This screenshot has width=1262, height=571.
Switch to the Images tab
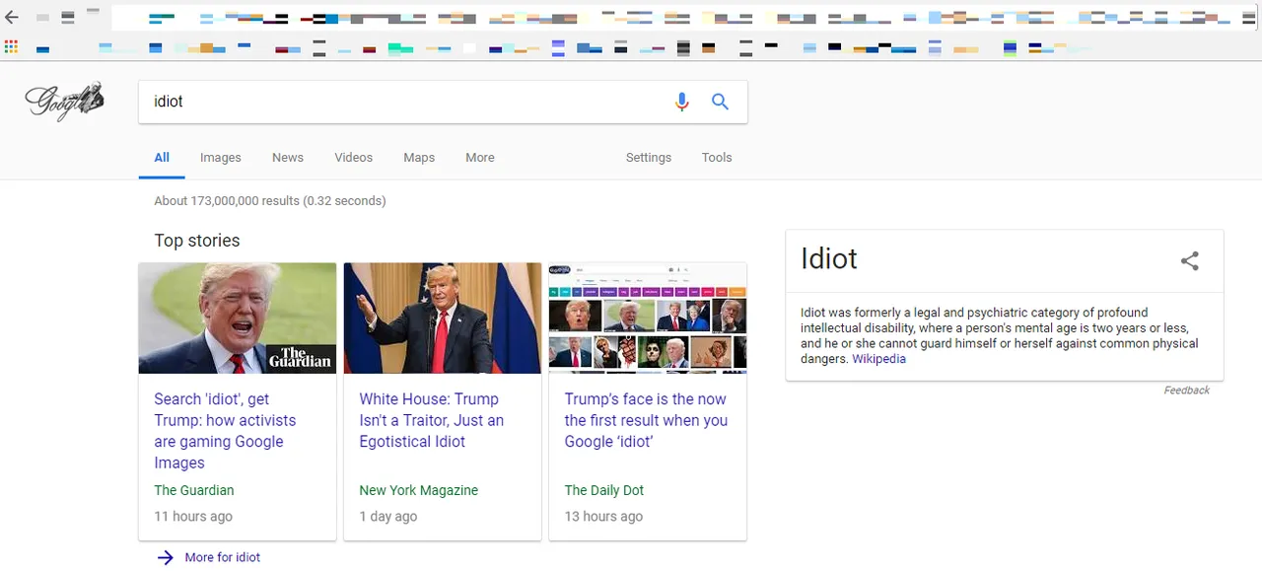click(221, 158)
